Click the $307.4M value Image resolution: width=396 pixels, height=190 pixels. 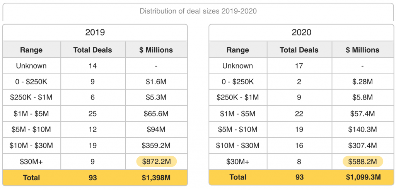click(362, 145)
